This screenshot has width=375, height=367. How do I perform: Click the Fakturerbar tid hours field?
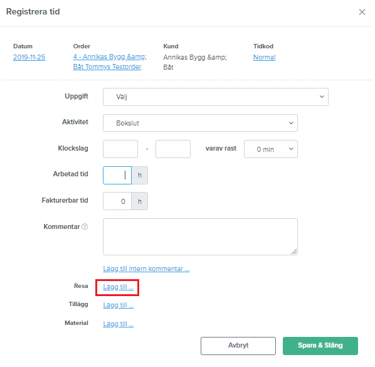[117, 201]
